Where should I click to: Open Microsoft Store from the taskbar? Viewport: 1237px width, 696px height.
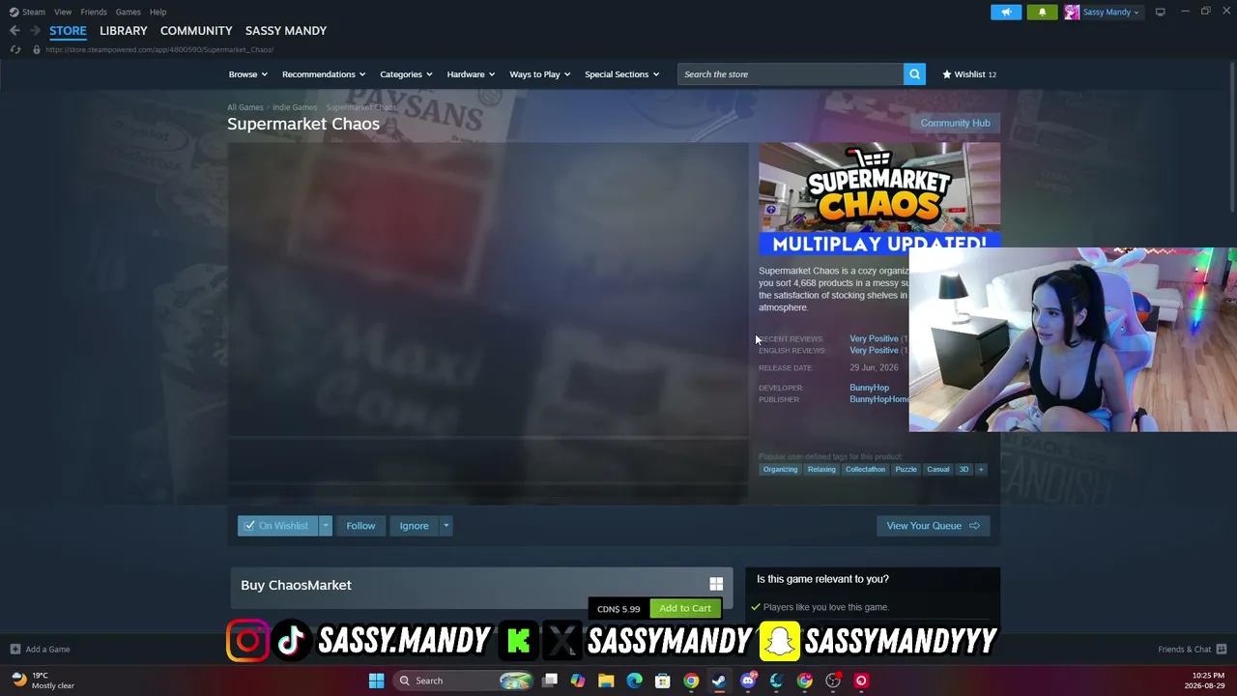(x=663, y=681)
